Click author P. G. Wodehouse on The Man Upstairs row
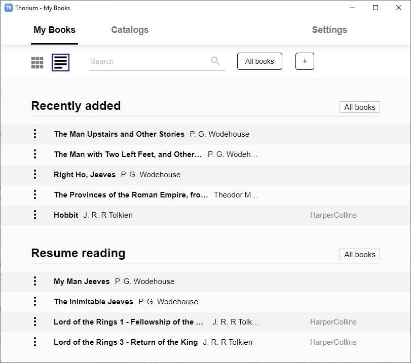This screenshot has height=363, width=411. click(219, 134)
